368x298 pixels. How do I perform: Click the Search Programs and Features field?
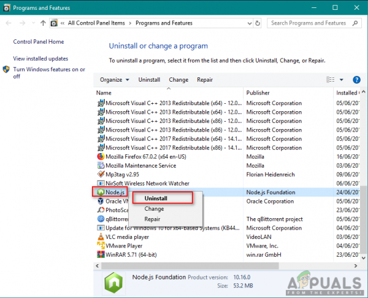[x=311, y=23]
